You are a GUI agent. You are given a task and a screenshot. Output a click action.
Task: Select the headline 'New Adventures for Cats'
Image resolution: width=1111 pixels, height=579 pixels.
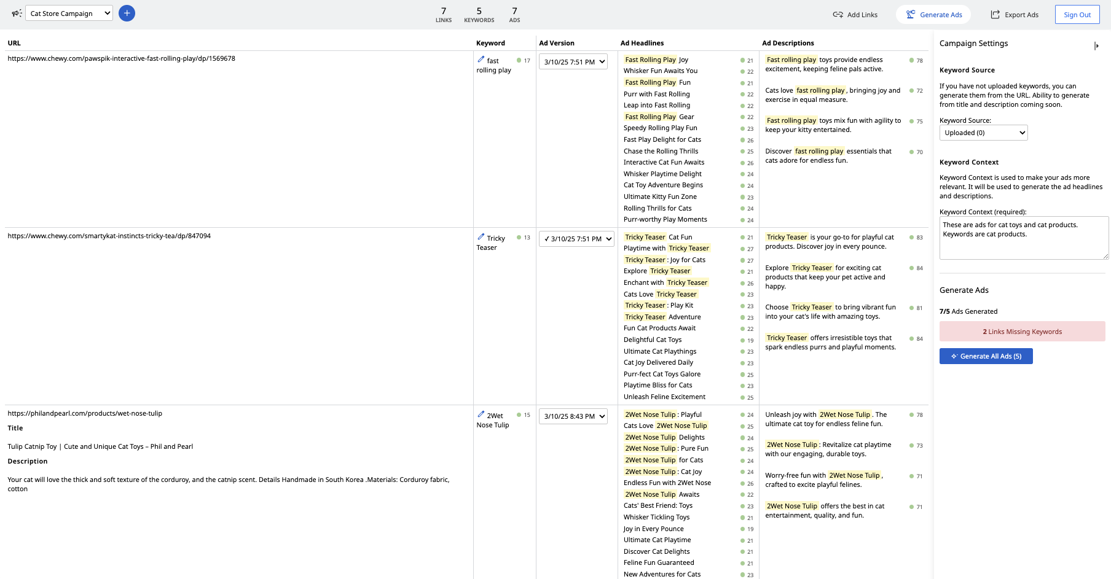point(662,575)
